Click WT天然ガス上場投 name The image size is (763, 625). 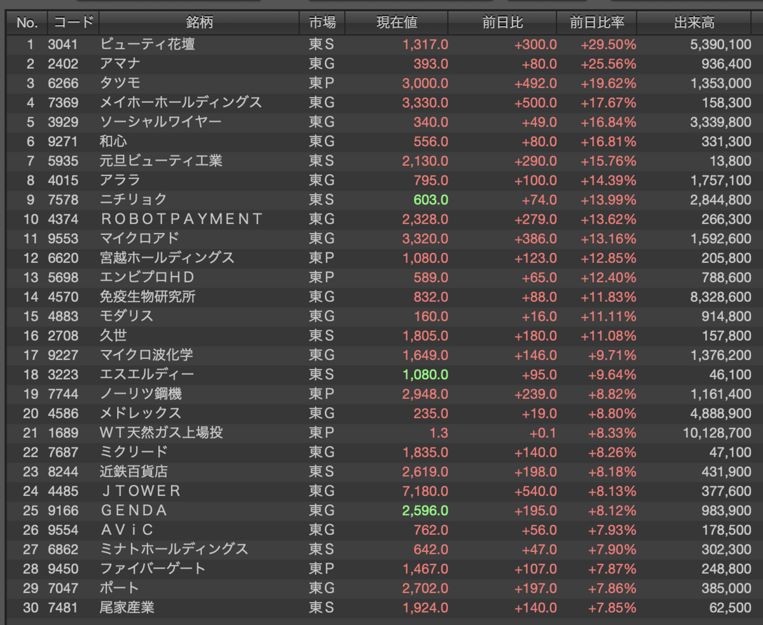point(162,433)
